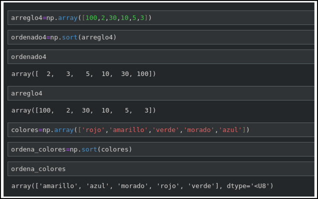318x199 pixels.
Task: Select the colores=np.array code cell
Action: pyautogui.click(x=161, y=130)
